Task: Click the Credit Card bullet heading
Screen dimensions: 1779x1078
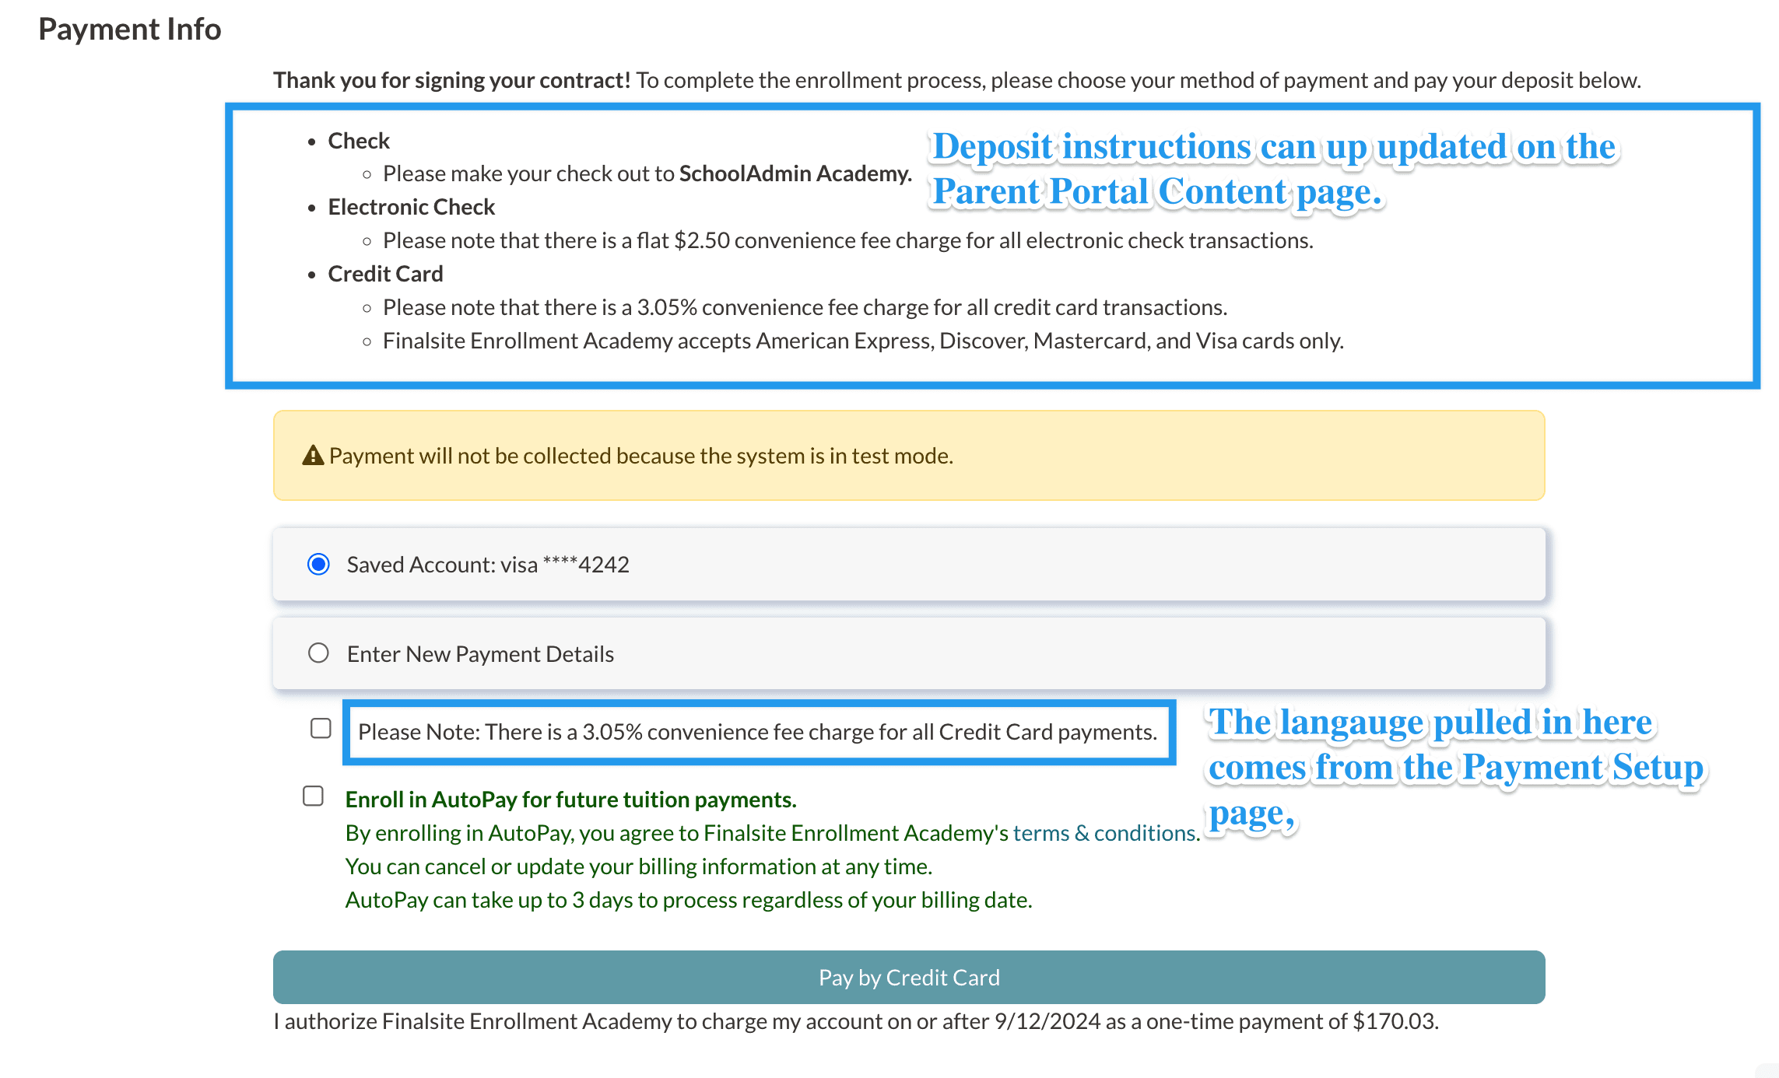Action: tap(385, 274)
